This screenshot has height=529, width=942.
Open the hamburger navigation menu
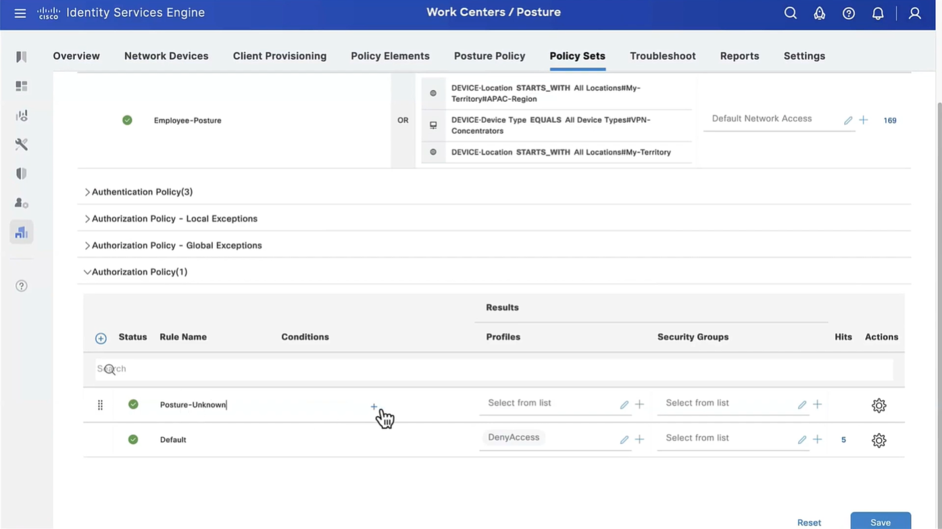point(20,14)
